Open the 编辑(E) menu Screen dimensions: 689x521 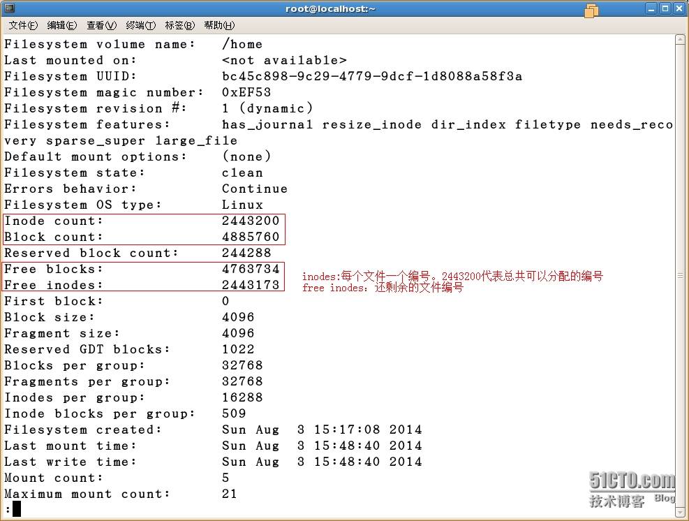click(62, 26)
